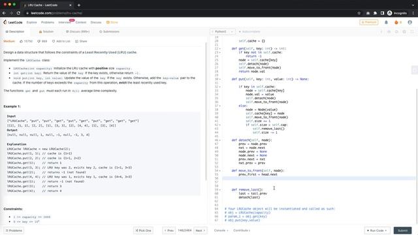Screen dimensions: 418x235
Task: Collapse the def put fold arrow
Action: tap(219, 79)
